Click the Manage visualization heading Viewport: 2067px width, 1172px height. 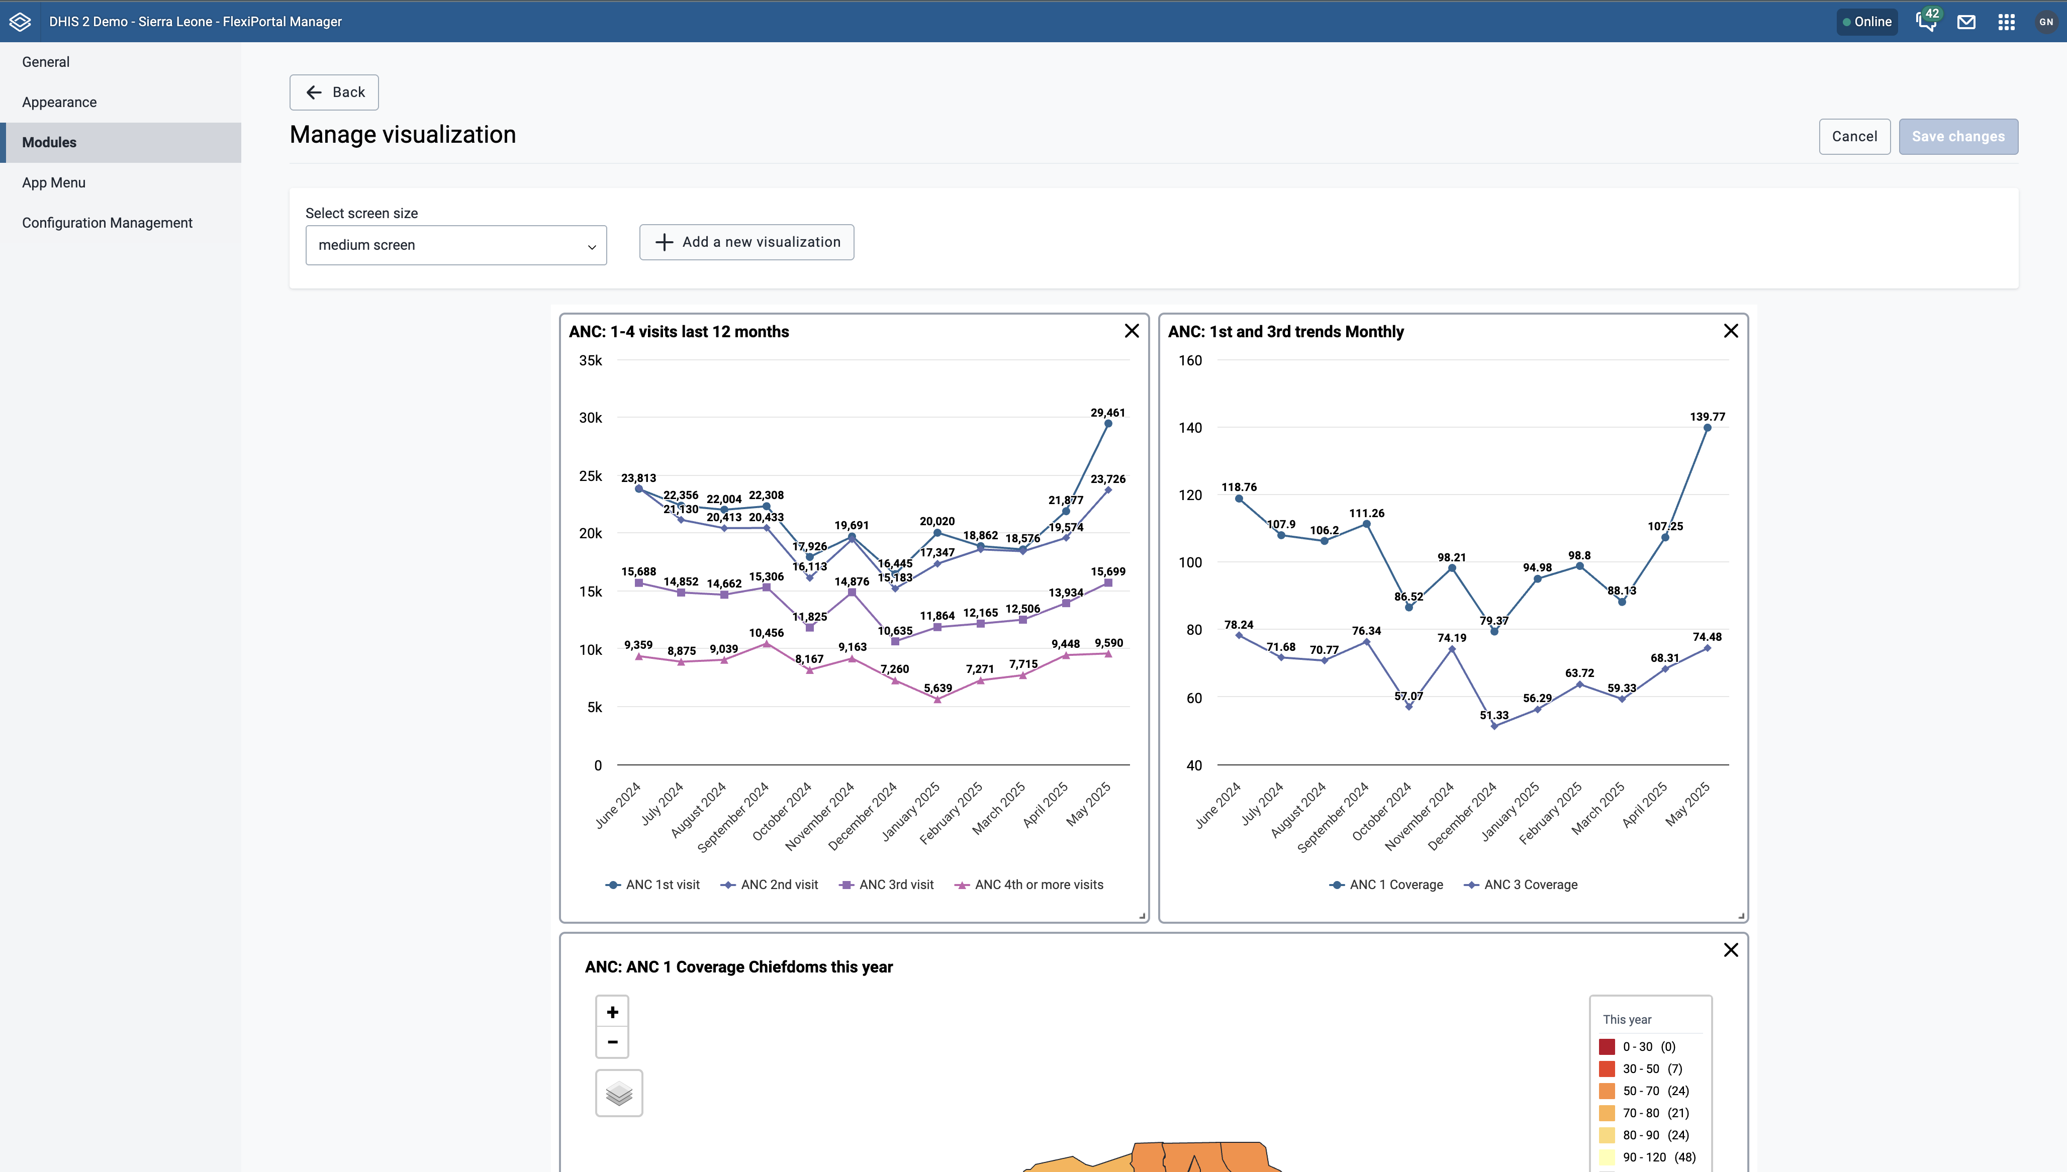(403, 134)
